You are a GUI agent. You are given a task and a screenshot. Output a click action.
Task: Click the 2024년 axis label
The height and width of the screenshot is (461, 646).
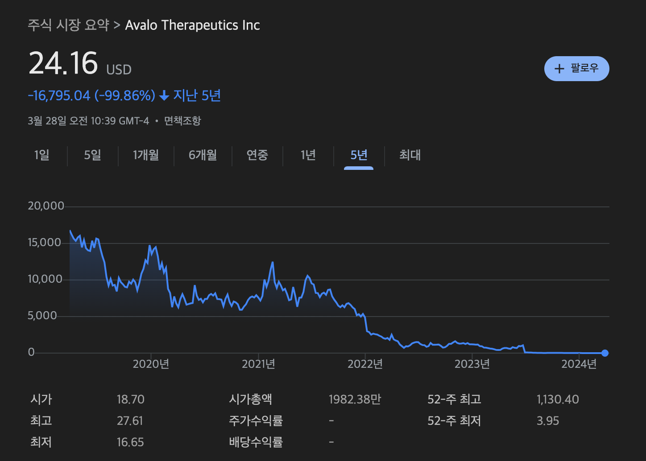click(579, 364)
